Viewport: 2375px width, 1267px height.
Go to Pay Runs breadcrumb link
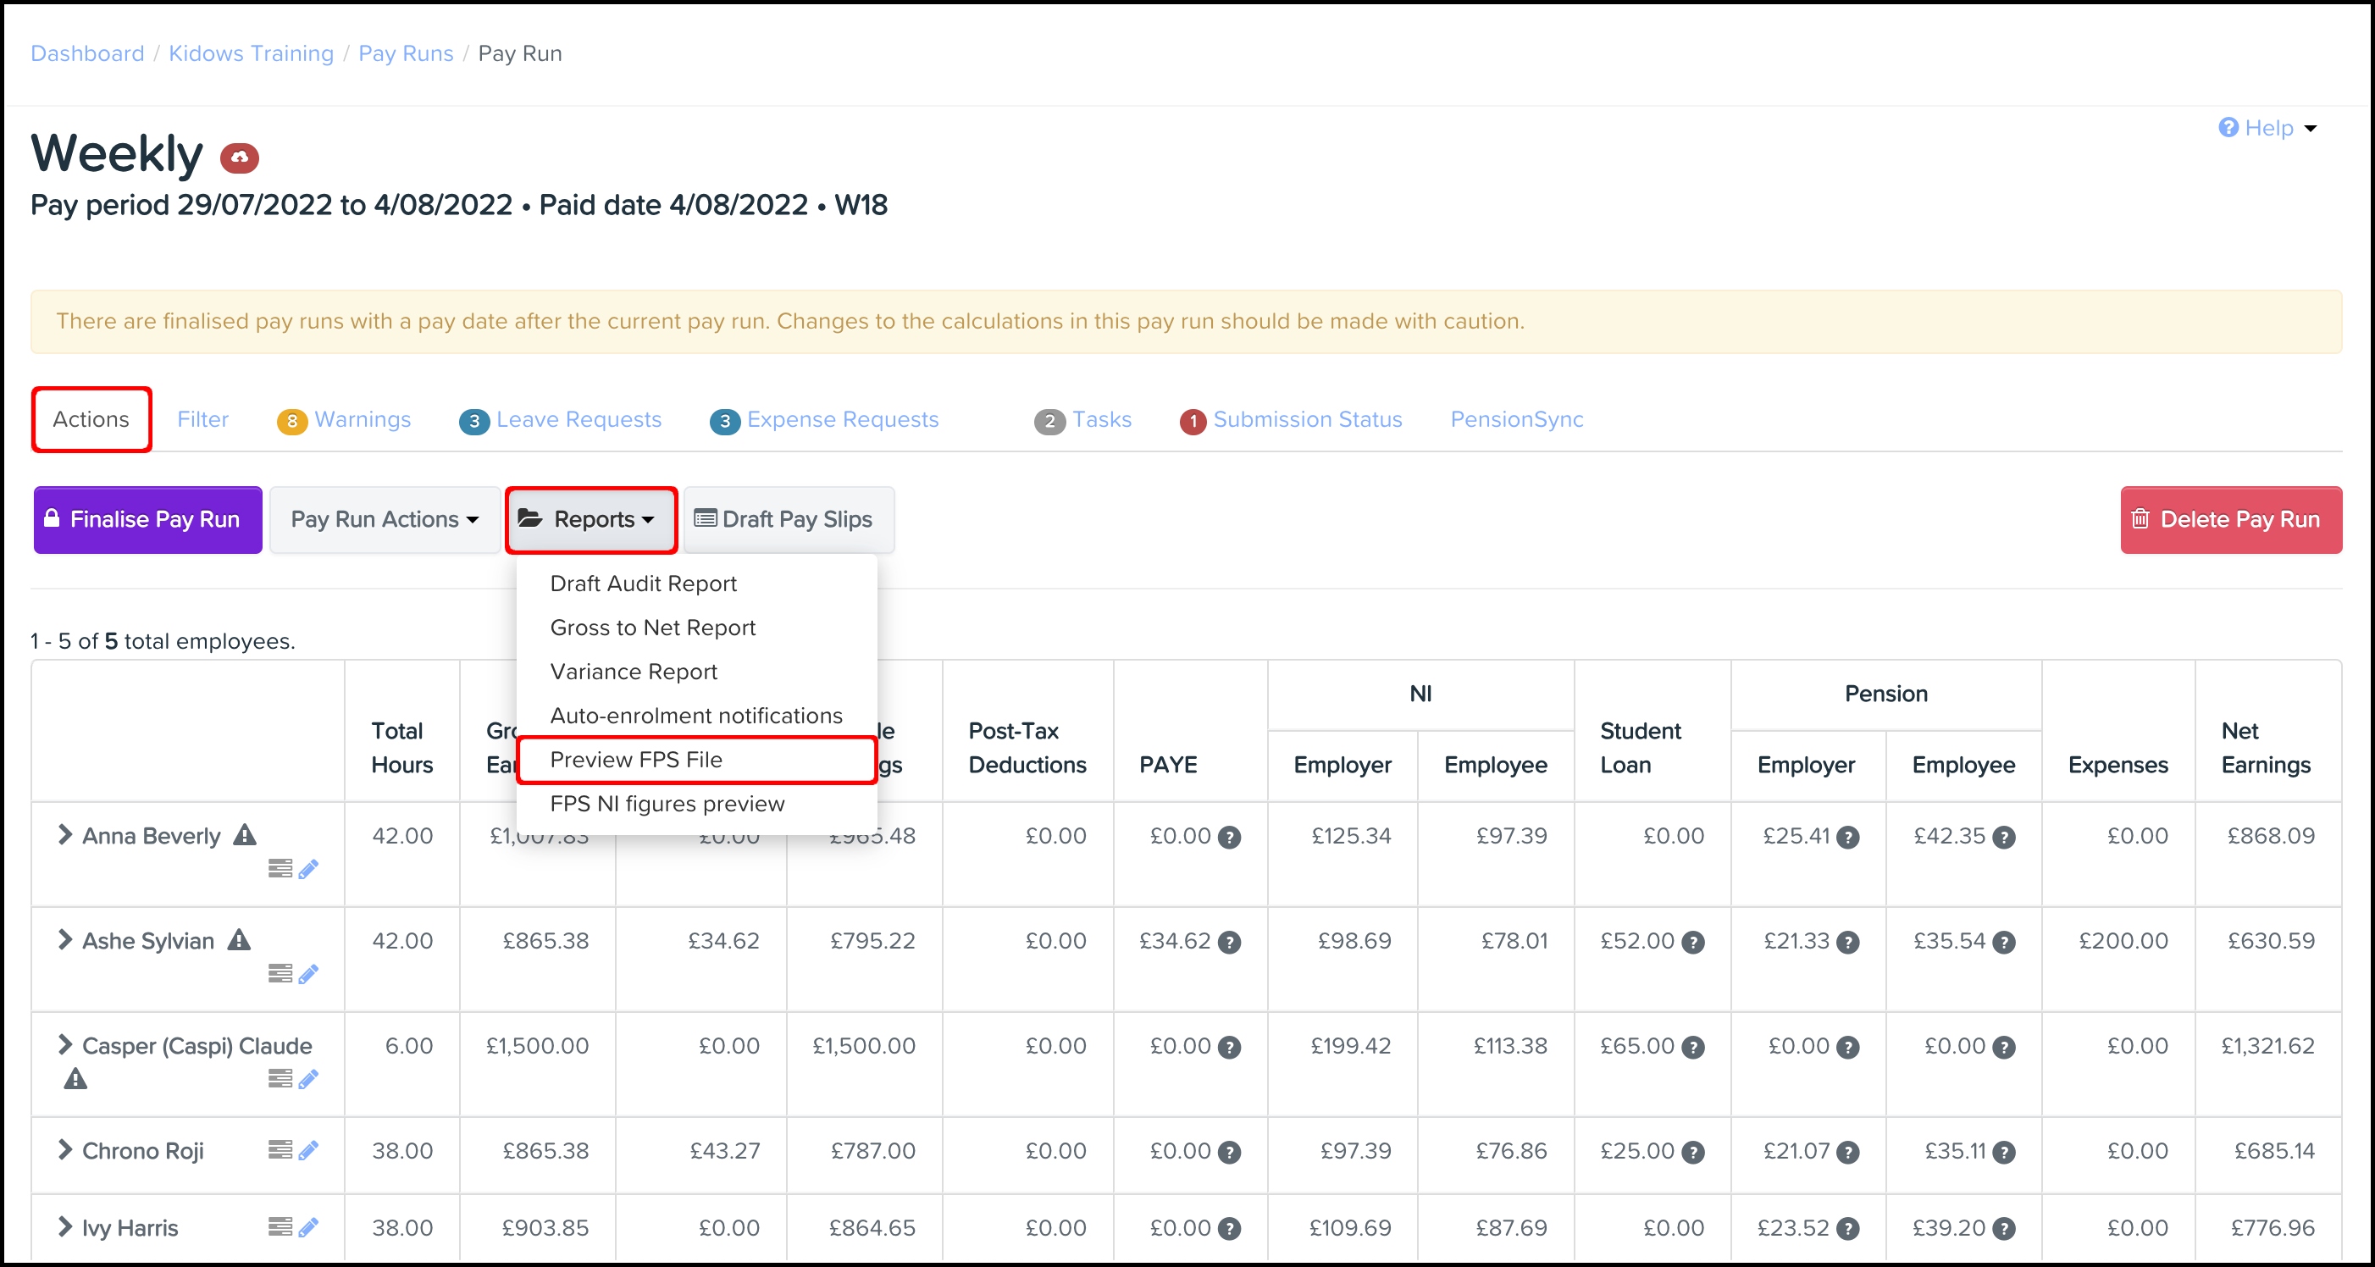tap(406, 53)
